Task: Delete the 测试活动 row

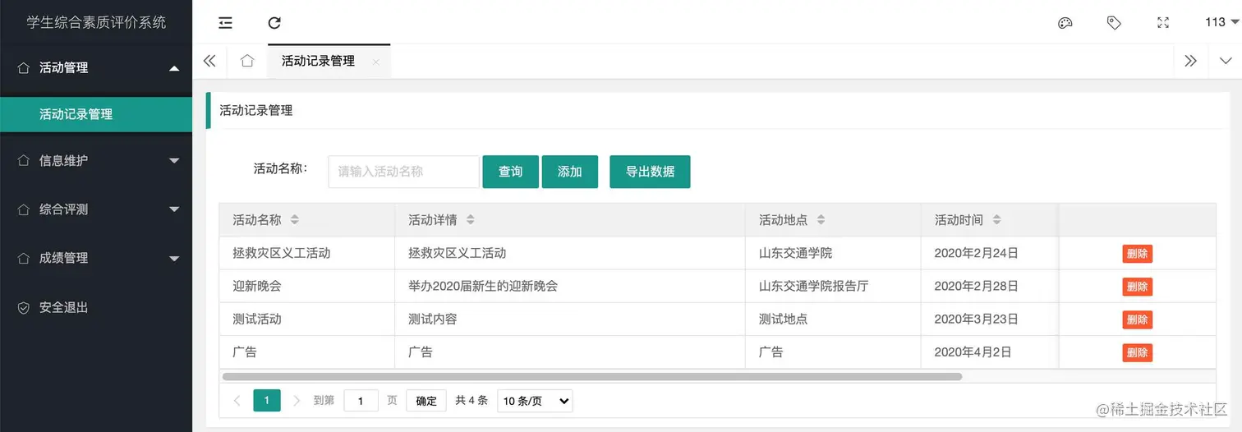Action: pos(1138,319)
